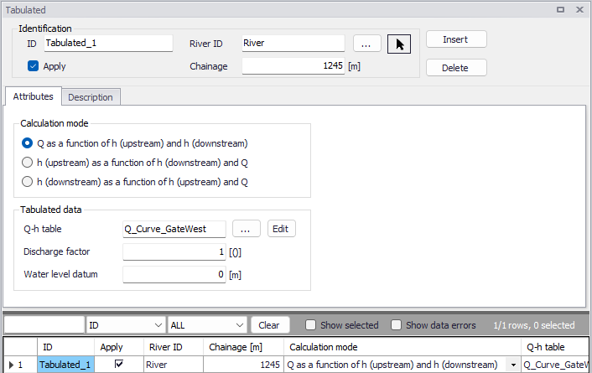This screenshot has height=373, width=592.
Task: Click the browse button next to River ID
Action: [x=367, y=44]
